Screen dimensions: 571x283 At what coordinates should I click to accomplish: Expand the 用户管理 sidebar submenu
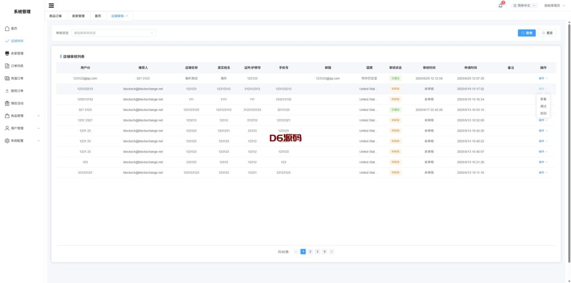click(38, 128)
